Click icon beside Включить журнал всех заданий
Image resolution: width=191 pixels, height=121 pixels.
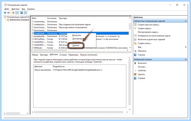pyautogui.click(x=135, y=40)
